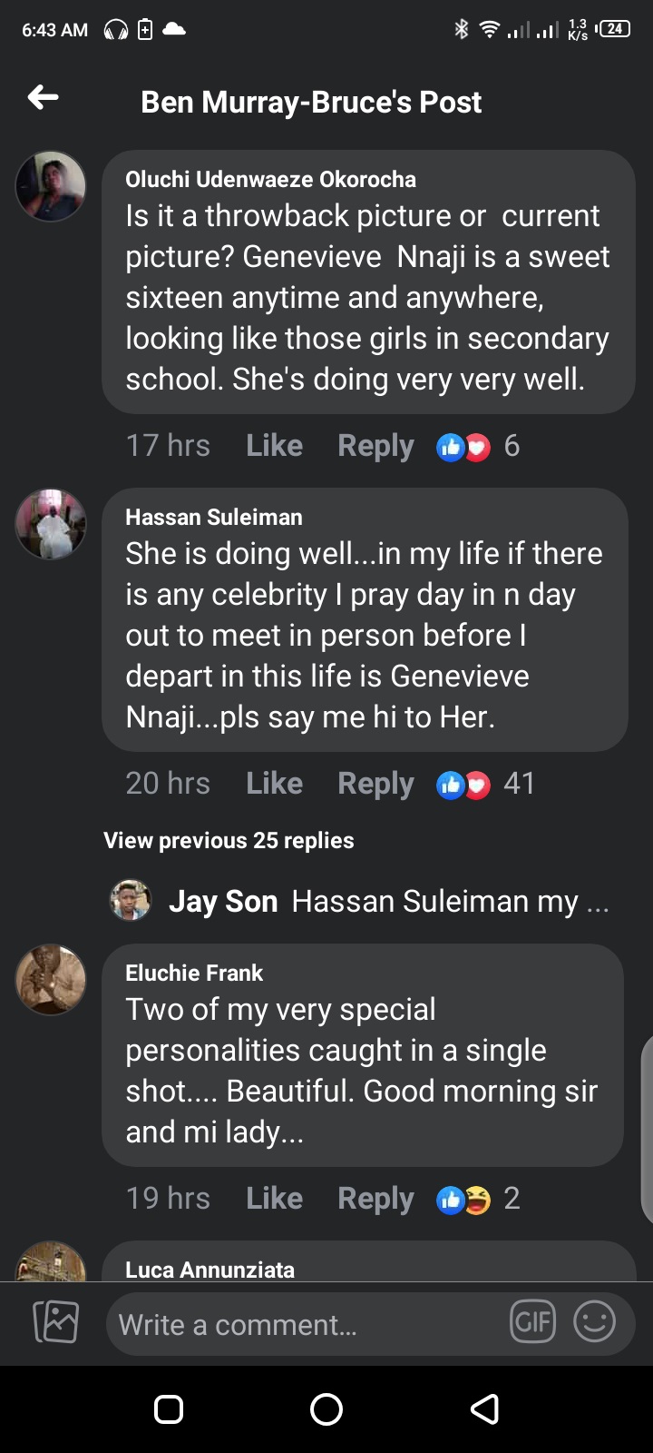View the 41 reactions on Hassan's comment
Viewport: 653px width, 1453px height.
coord(484,784)
